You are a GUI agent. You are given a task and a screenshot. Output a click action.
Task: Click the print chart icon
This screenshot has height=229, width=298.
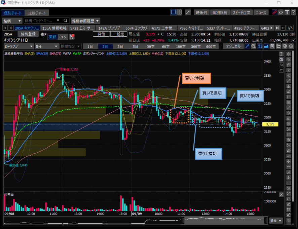click(x=285, y=46)
